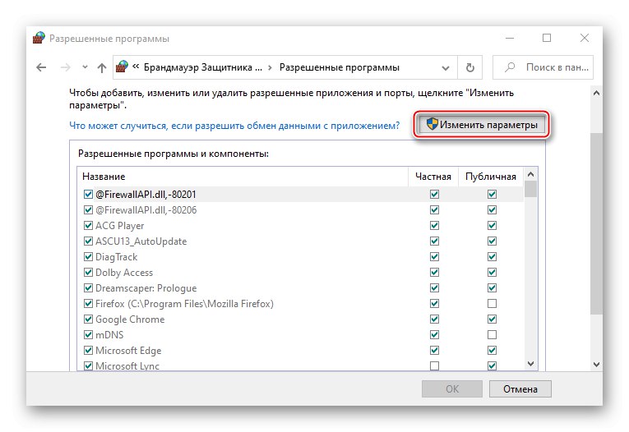
Task: Toggle Dreamscaper: Prologue Частная checkbox
Action: coord(434,288)
